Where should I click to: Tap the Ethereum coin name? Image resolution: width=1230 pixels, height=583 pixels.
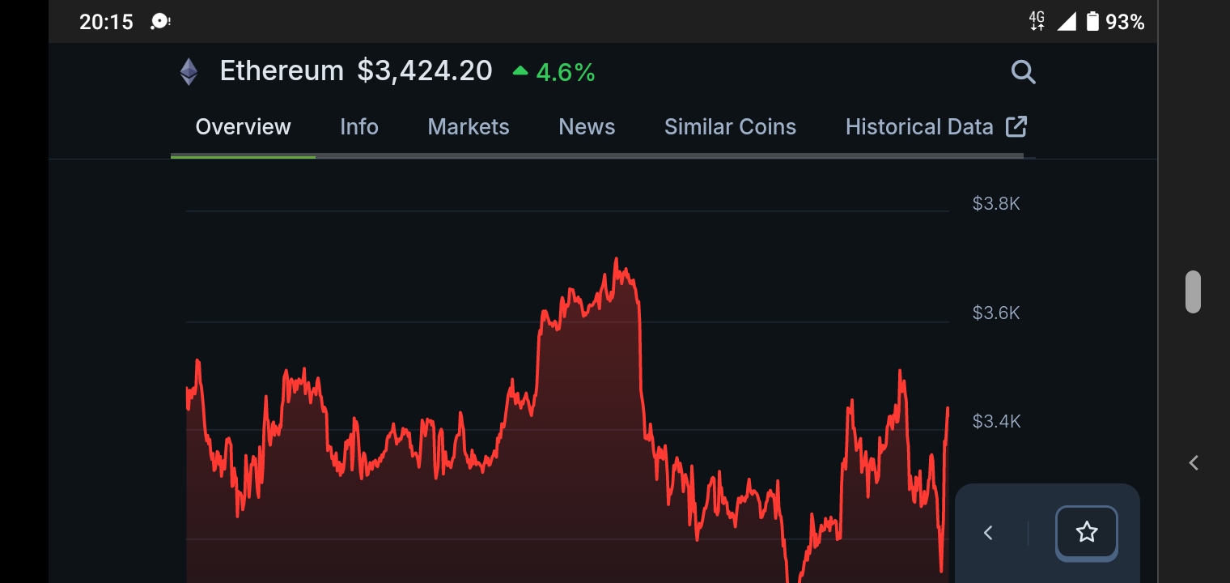(x=282, y=71)
